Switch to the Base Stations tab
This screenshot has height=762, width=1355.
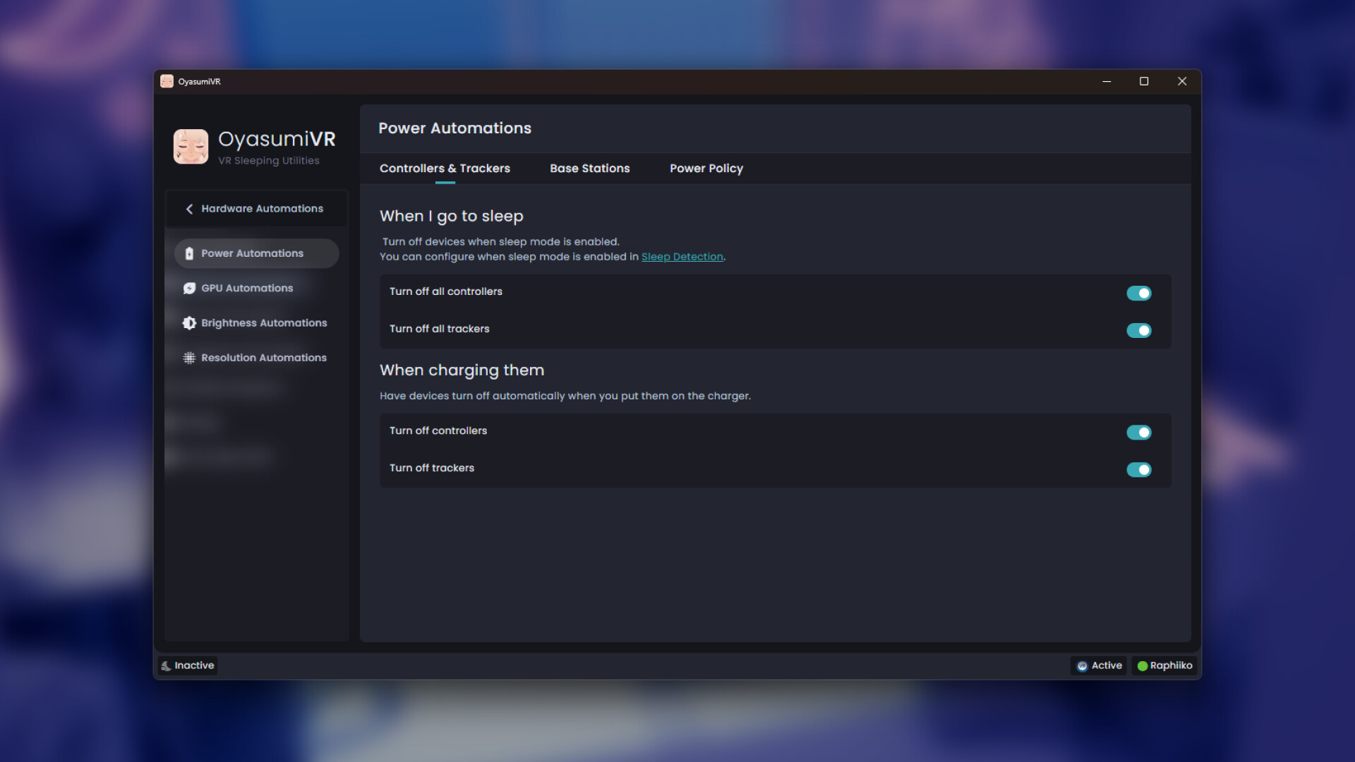click(x=589, y=169)
